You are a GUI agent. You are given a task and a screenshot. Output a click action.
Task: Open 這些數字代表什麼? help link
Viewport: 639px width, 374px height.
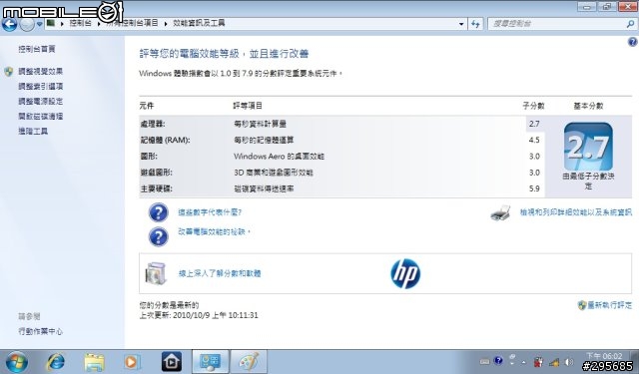click(x=210, y=212)
